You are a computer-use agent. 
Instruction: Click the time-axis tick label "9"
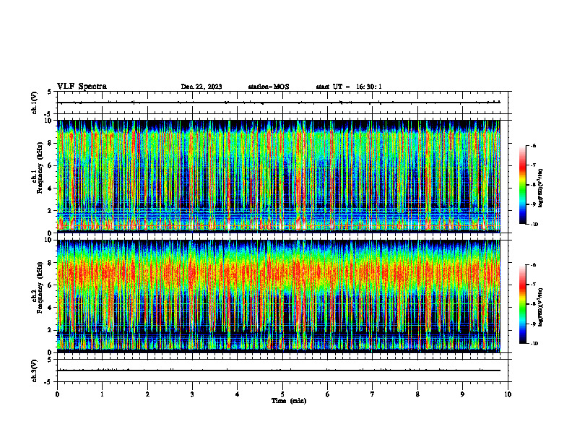[x=462, y=394]
